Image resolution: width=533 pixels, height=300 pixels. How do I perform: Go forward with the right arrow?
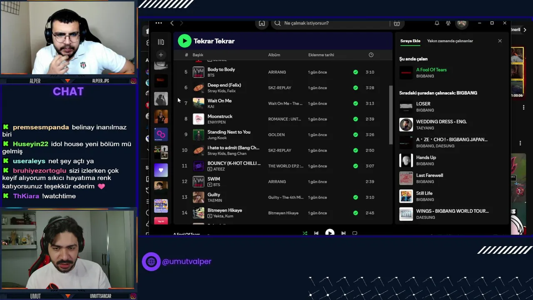(181, 23)
